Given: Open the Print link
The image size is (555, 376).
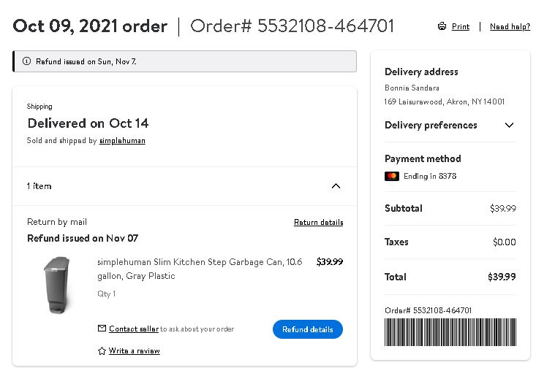Looking at the screenshot, I should pyautogui.click(x=461, y=26).
